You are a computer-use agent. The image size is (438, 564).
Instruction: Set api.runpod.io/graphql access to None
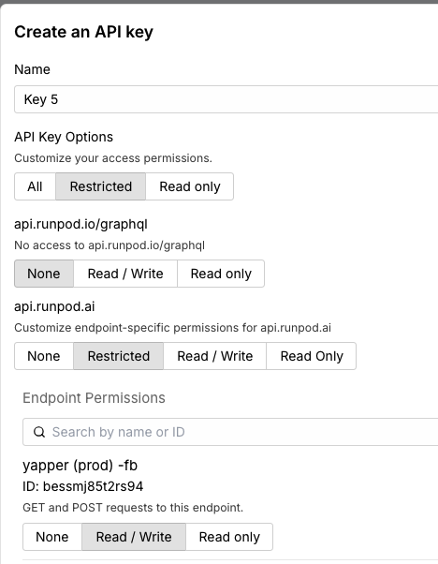(44, 274)
